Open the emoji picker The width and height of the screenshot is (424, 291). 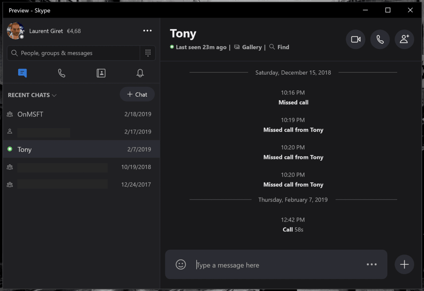click(x=181, y=264)
